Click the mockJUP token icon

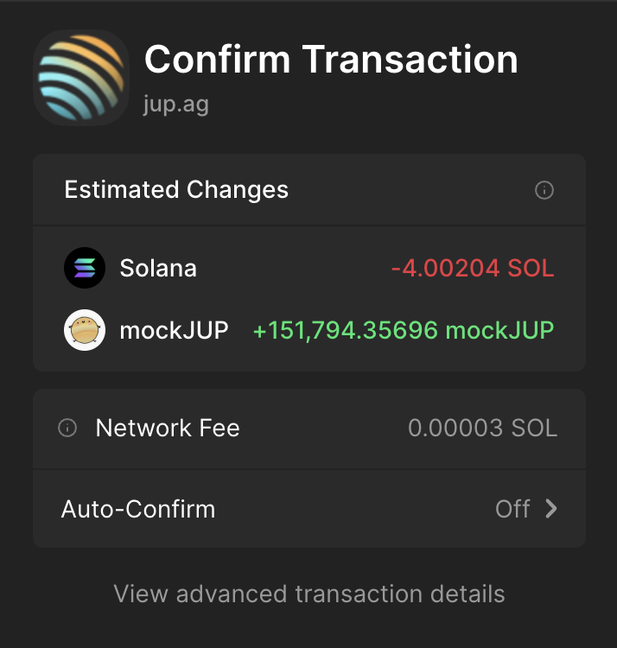[x=85, y=330]
